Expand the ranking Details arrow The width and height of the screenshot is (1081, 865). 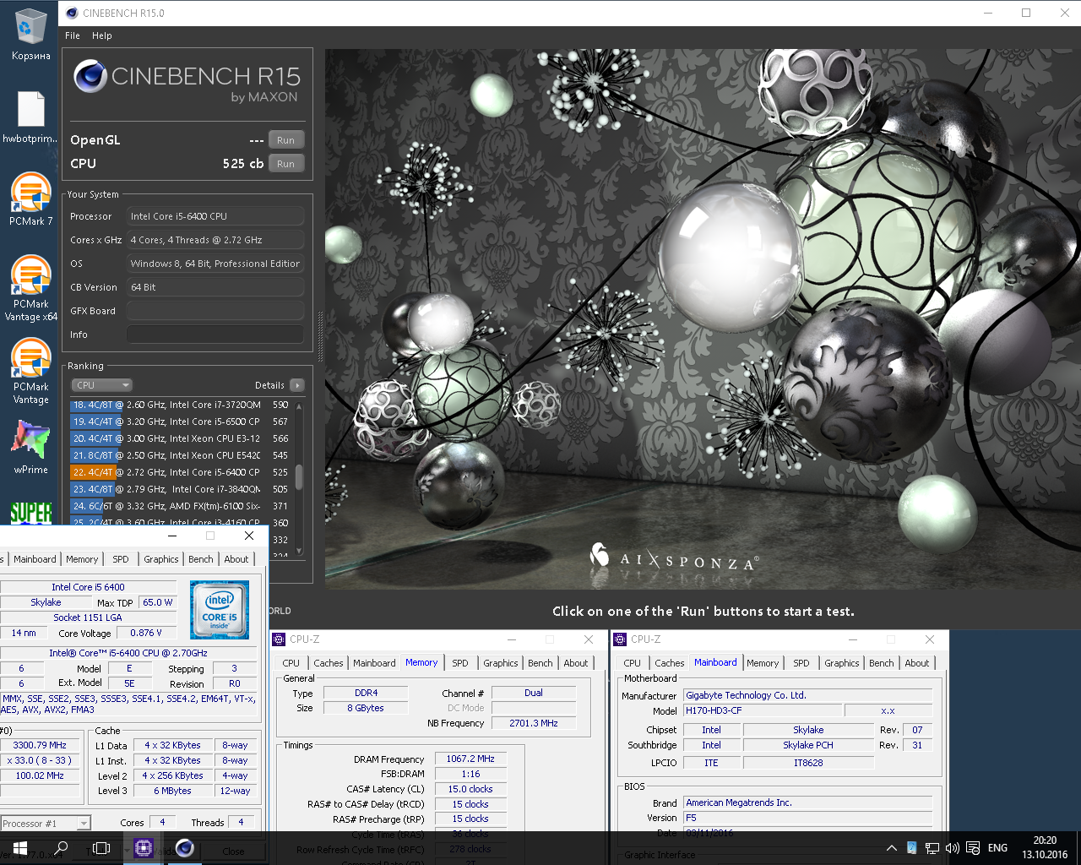(x=297, y=385)
